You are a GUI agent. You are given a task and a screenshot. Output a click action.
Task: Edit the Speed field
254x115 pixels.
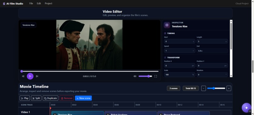pyautogui.click(x=180, y=51)
